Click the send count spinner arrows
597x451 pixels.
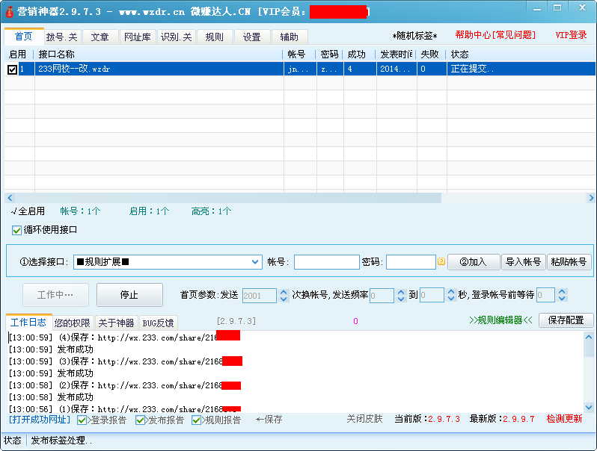[284, 296]
